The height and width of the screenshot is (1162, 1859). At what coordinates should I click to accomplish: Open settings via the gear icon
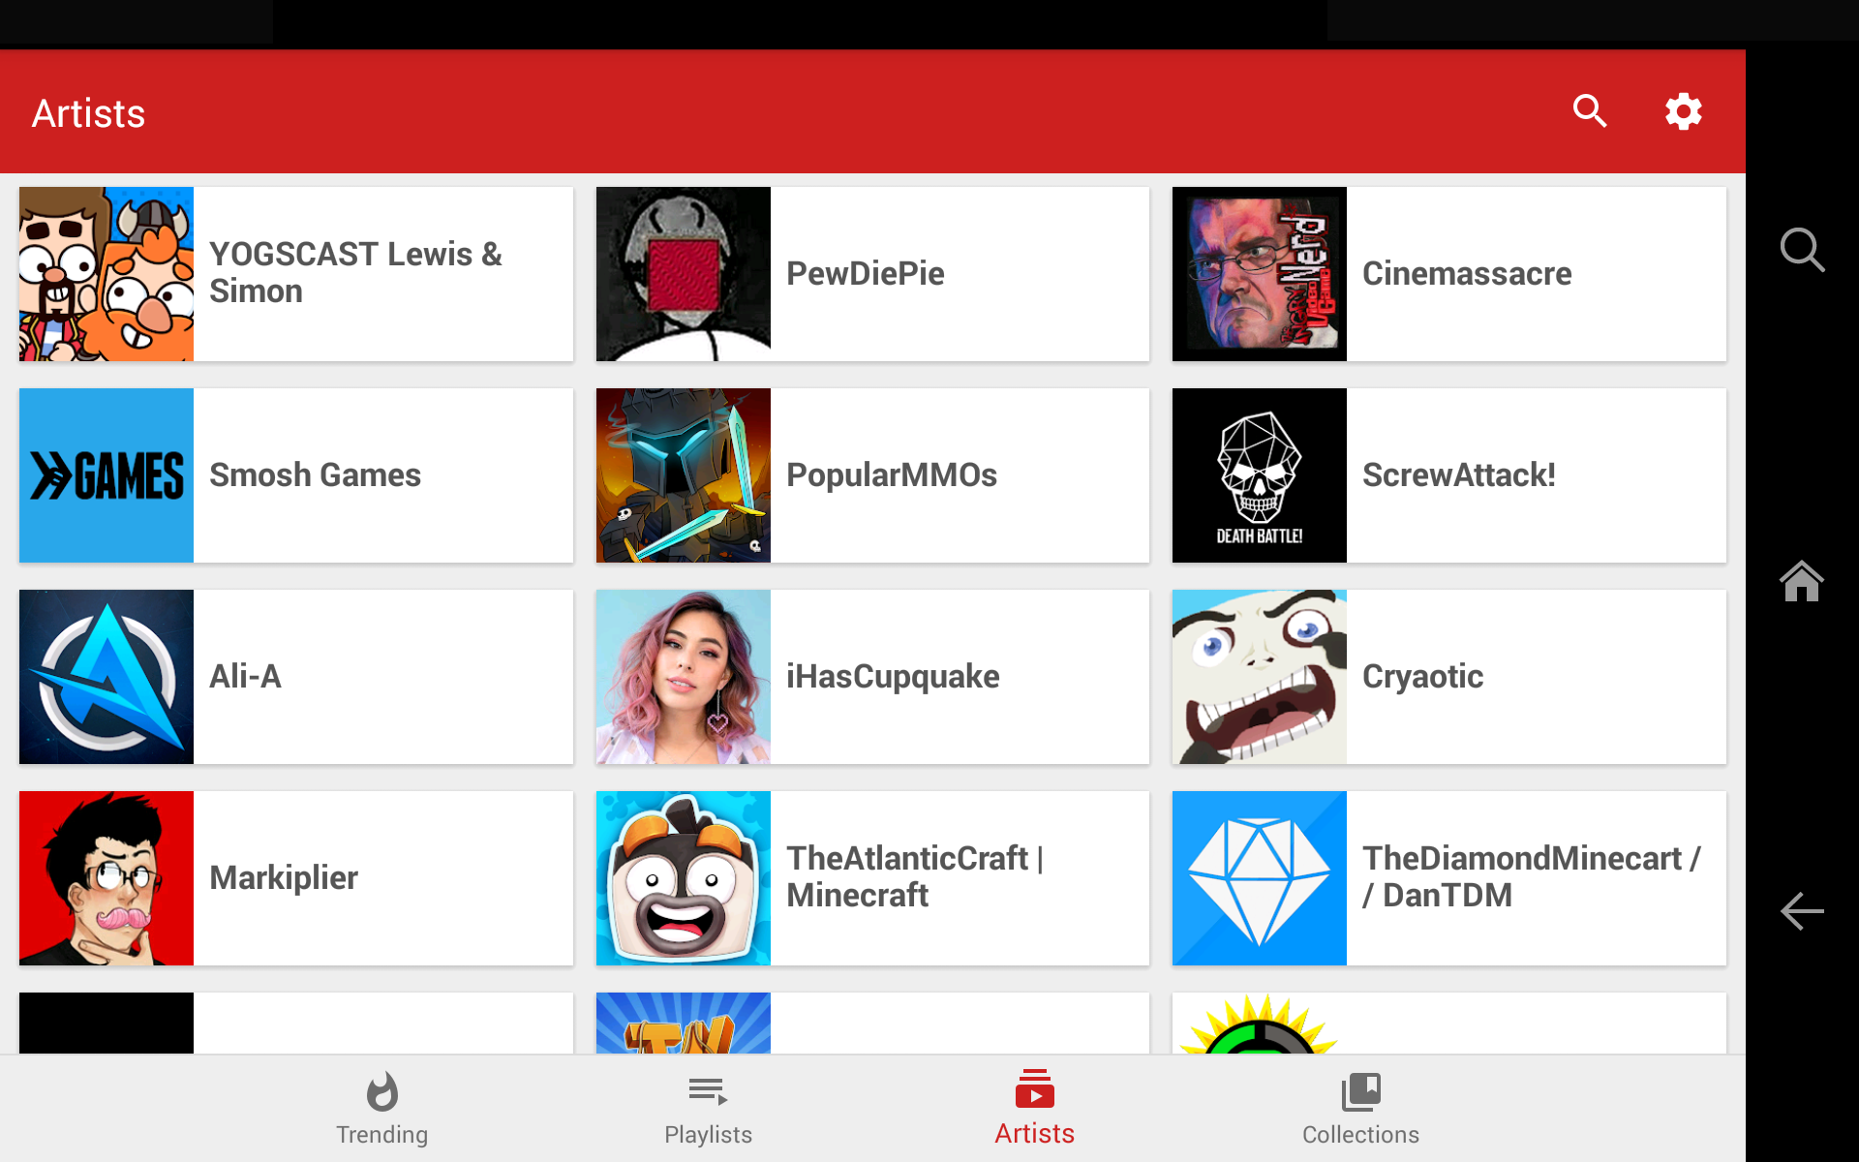click(1683, 111)
